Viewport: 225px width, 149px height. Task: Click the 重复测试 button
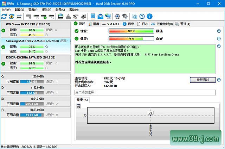(202, 80)
